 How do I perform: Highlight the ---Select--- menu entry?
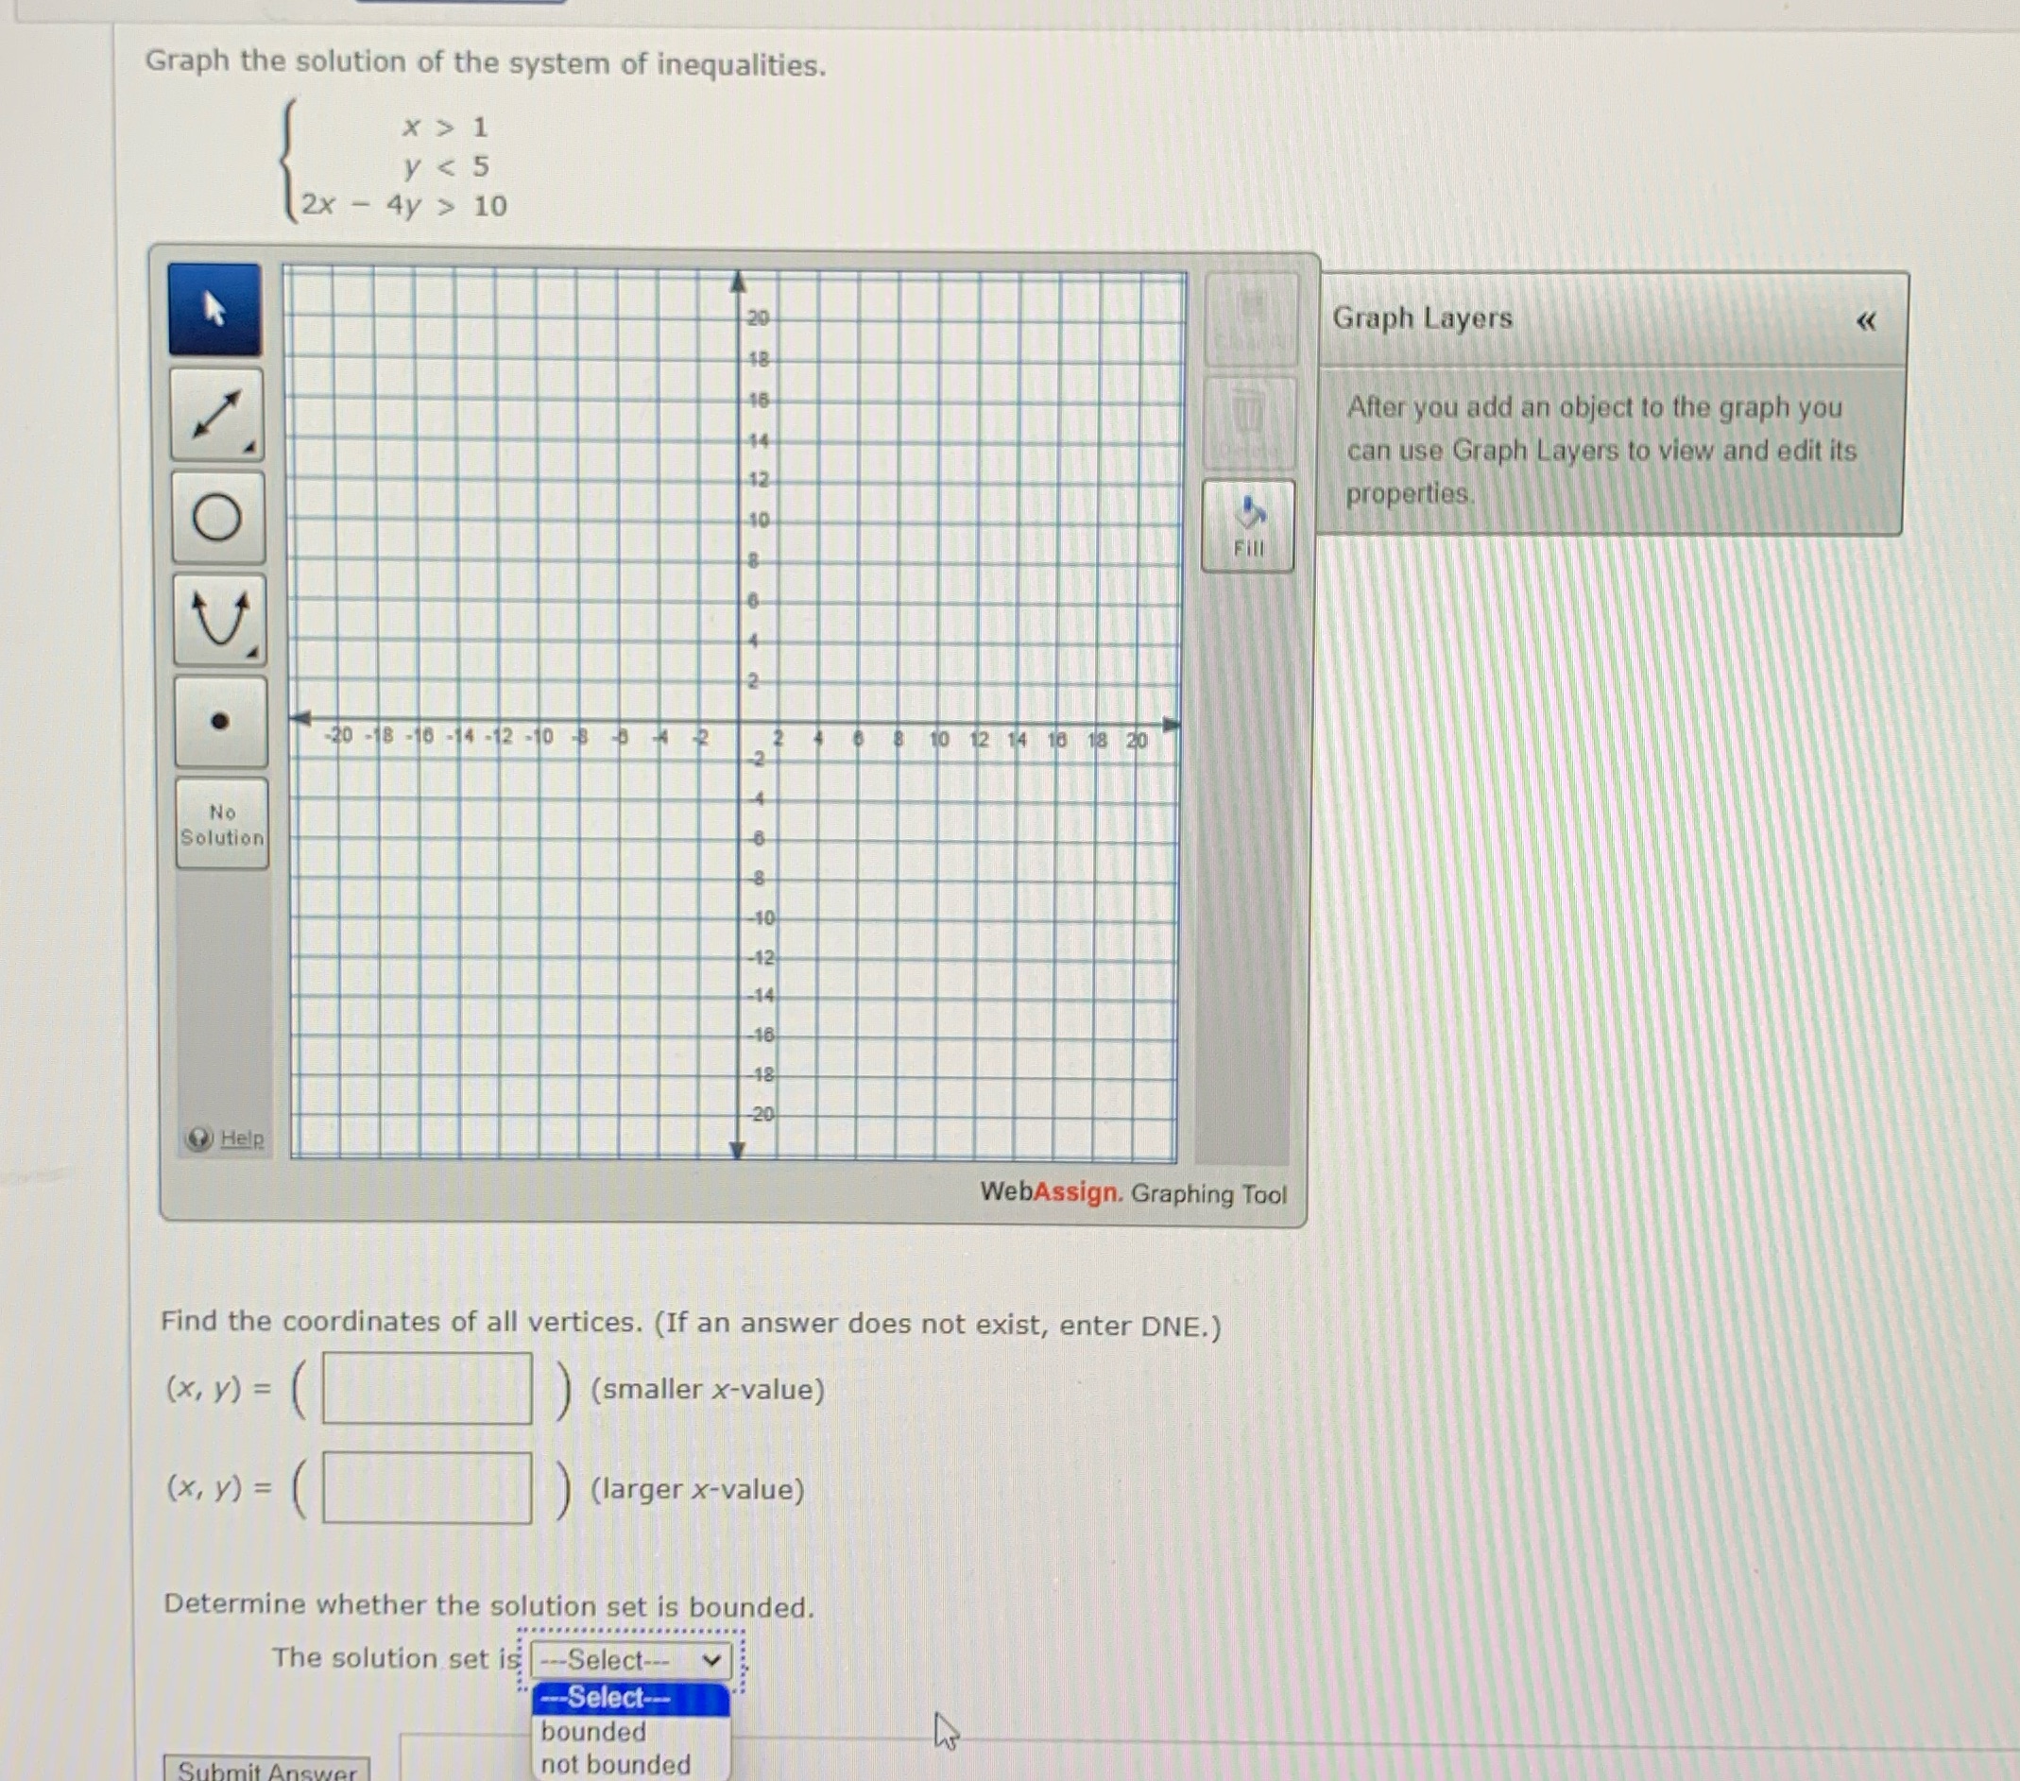(x=607, y=1698)
